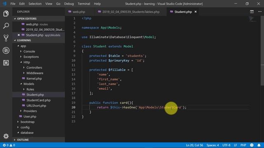Change end of line sequence LF

235,145
